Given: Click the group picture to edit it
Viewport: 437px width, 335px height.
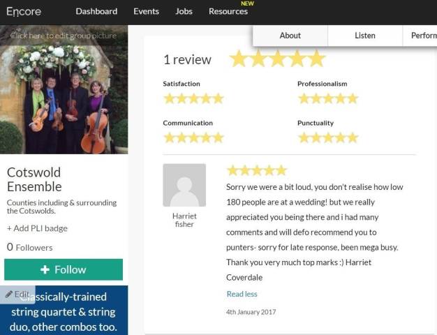Looking at the screenshot, I should tap(64, 89).
